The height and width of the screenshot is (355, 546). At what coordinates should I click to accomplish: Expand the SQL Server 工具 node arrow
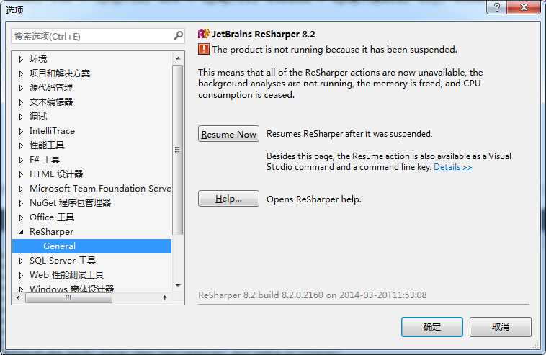click(x=21, y=261)
